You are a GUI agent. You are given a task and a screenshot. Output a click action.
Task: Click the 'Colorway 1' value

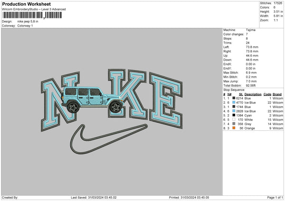25,26
